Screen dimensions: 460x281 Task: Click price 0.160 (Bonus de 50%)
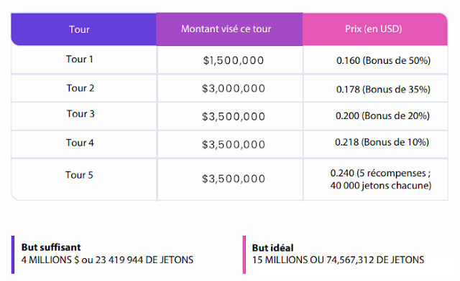(383, 61)
